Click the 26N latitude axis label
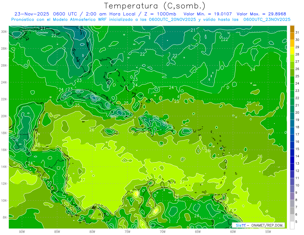 pyautogui.click(x=4, y=65)
